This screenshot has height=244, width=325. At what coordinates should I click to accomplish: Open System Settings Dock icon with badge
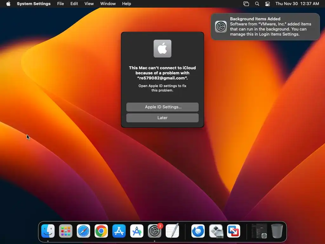155,231
